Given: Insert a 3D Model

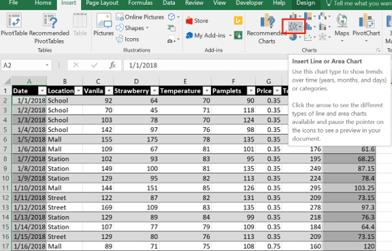Looking at the screenshot, I should (x=174, y=17).
